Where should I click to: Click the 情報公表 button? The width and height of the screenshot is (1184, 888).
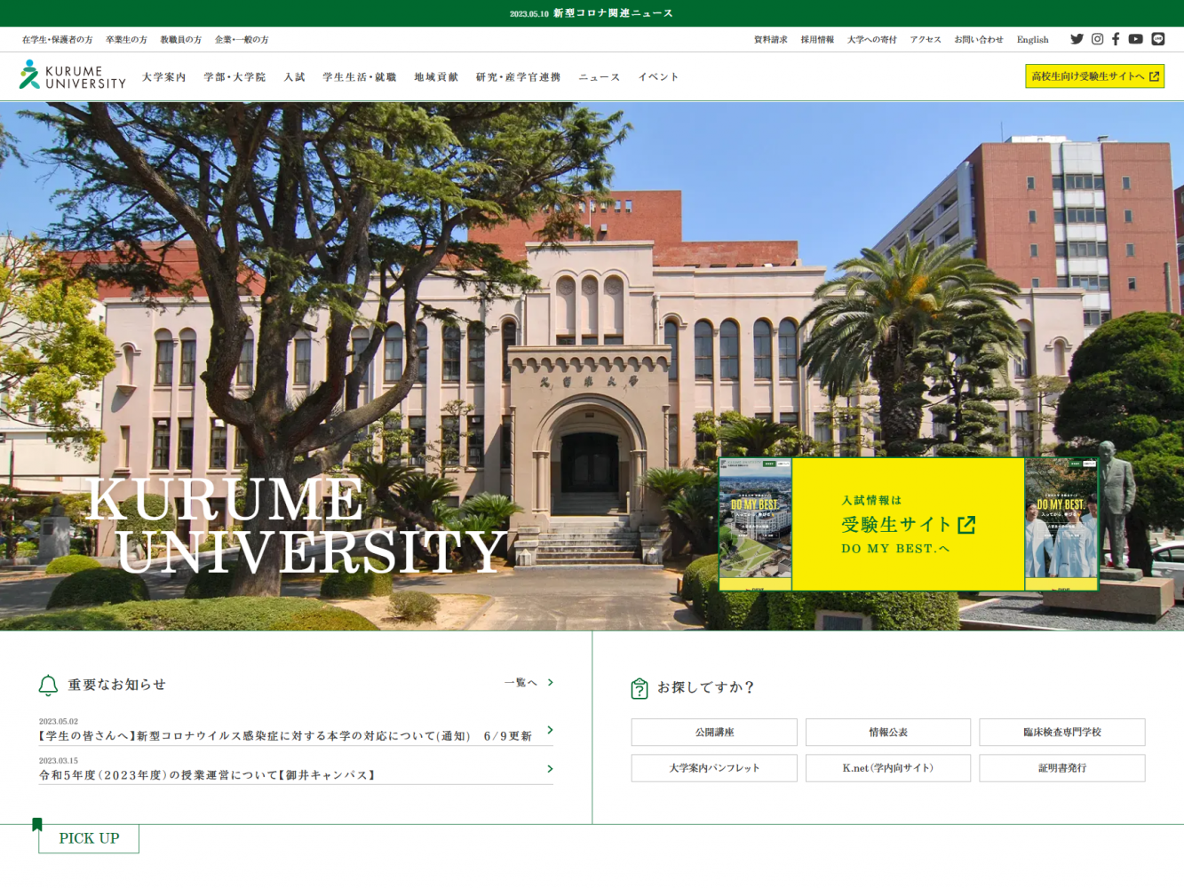point(888,733)
